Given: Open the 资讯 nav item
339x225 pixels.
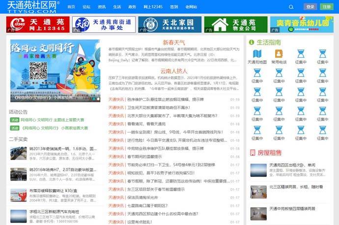Looking at the screenshot, I should pos(102,7).
